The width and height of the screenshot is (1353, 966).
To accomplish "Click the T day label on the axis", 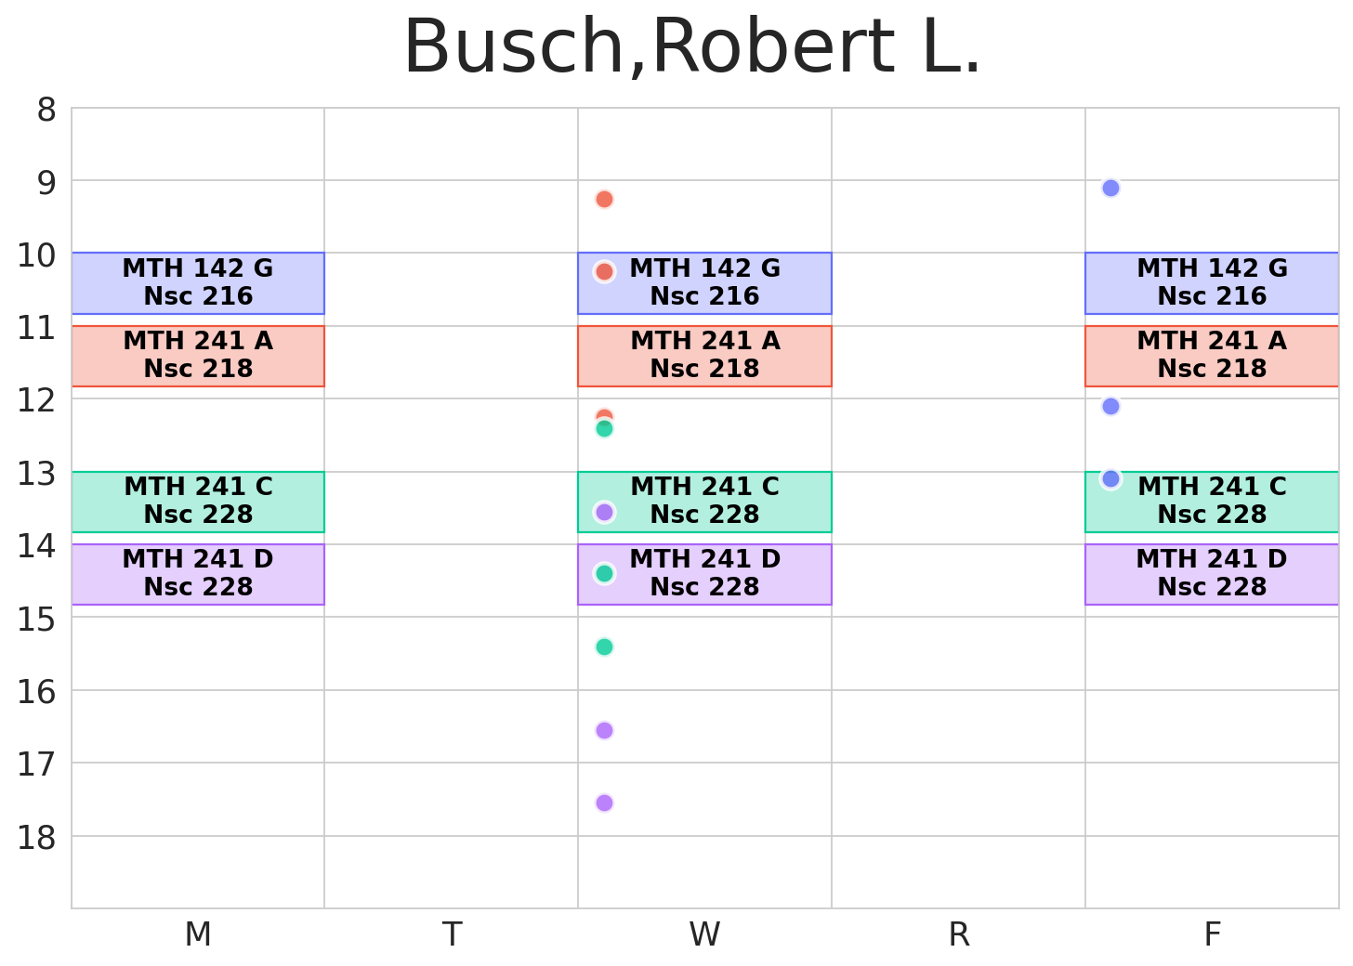I will pos(452,934).
